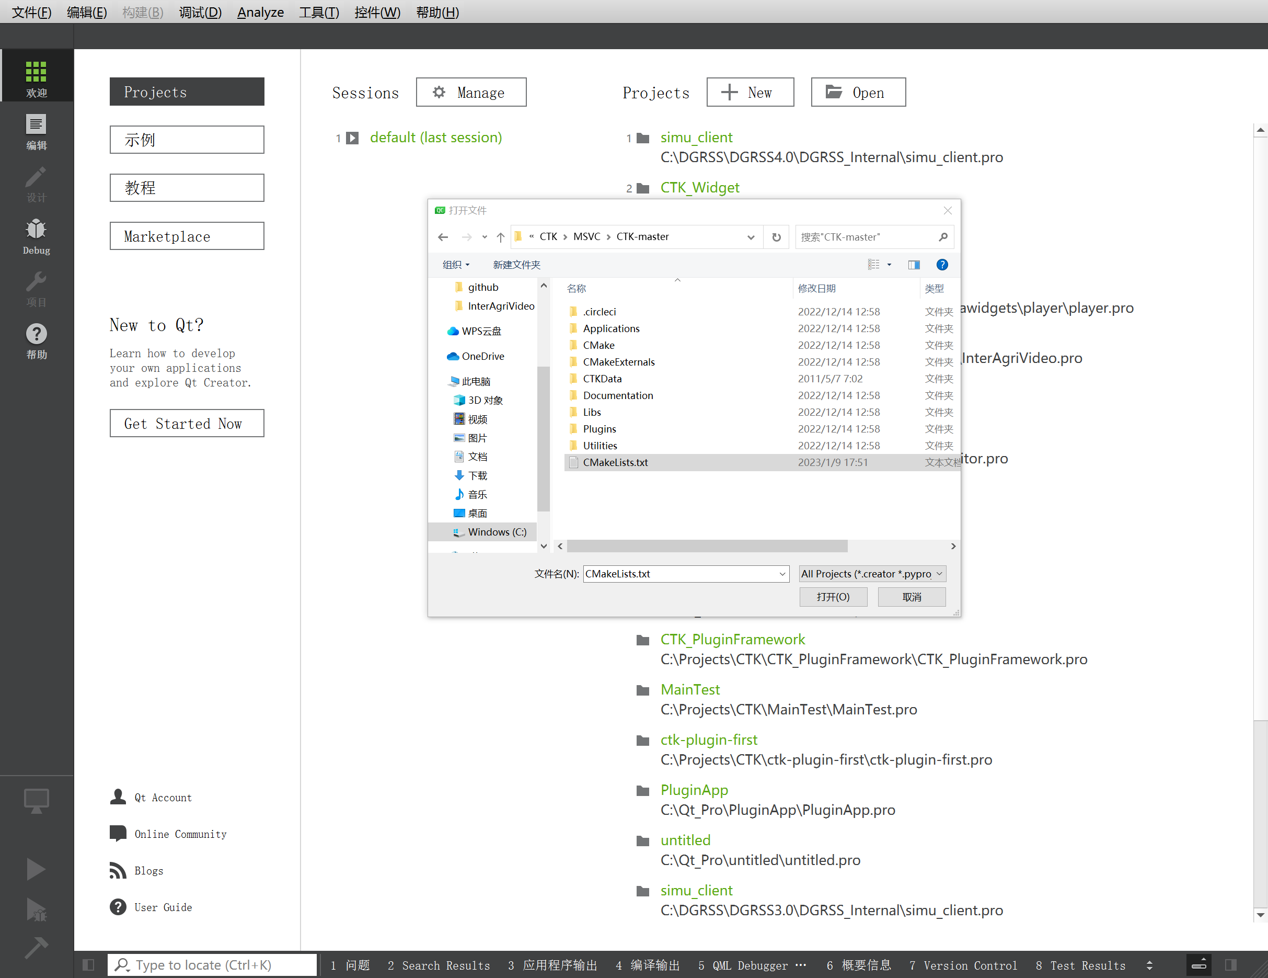Select the Plugins folder in list
Image resolution: width=1268 pixels, height=978 pixels.
tap(599, 429)
